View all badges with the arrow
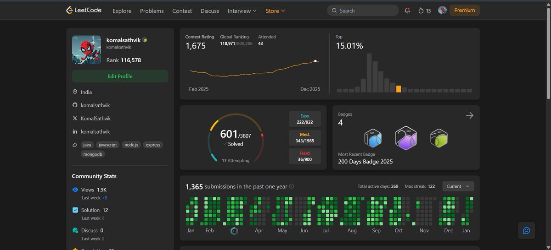Image resolution: width=551 pixels, height=250 pixels. (x=469, y=116)
